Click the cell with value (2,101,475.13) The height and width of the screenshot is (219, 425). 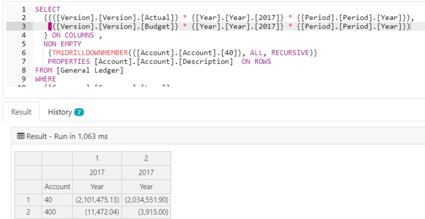[97, 200]
